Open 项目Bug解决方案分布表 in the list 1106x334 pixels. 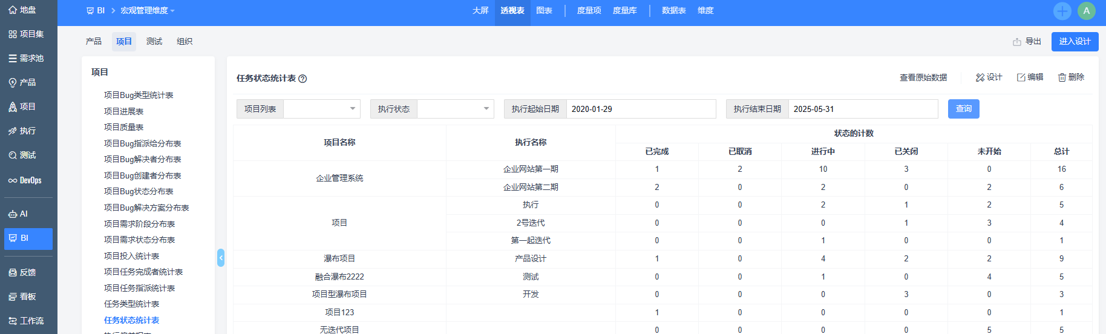click(x=146, y=208)
